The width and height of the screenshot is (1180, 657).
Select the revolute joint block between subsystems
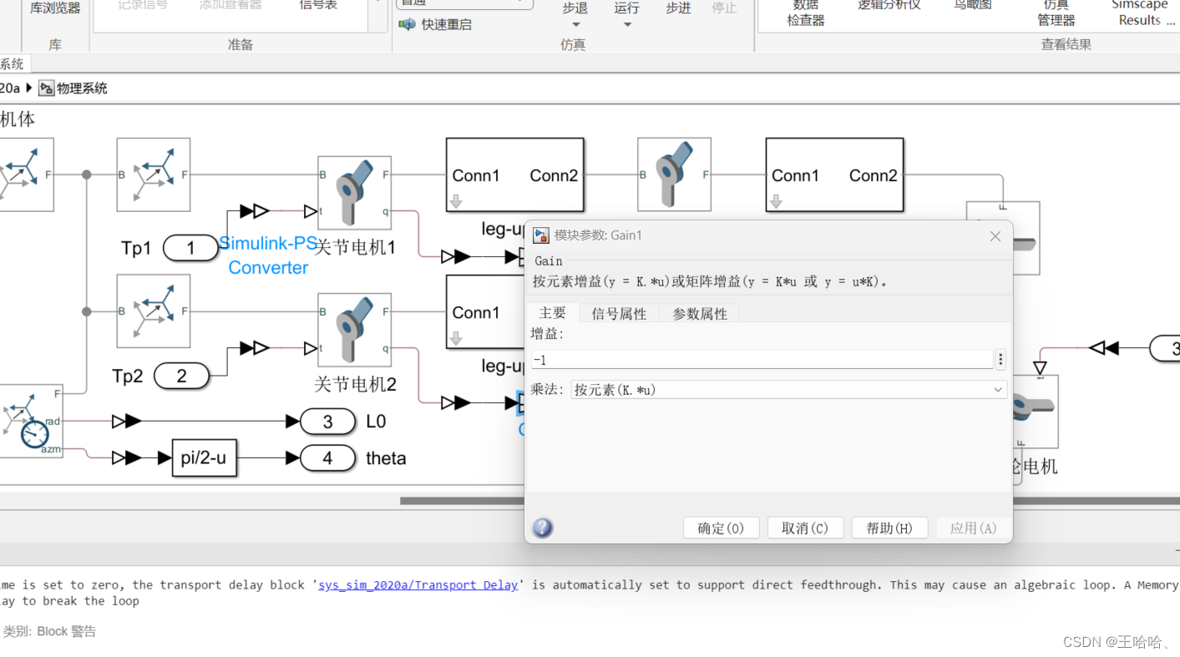pos(674,174)
